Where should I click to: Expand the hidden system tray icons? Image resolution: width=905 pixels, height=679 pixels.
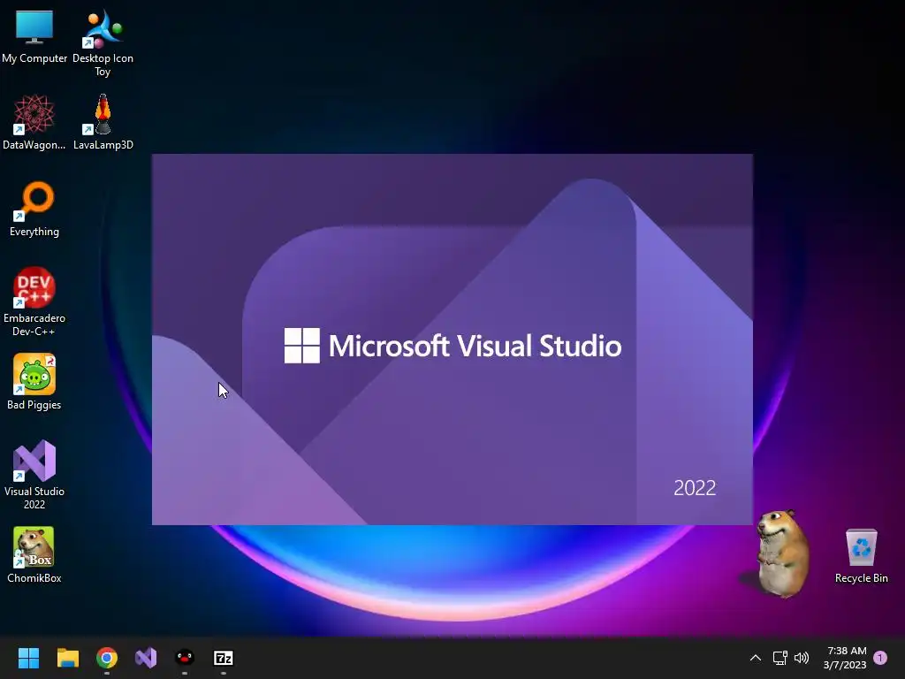pos(755,658)
